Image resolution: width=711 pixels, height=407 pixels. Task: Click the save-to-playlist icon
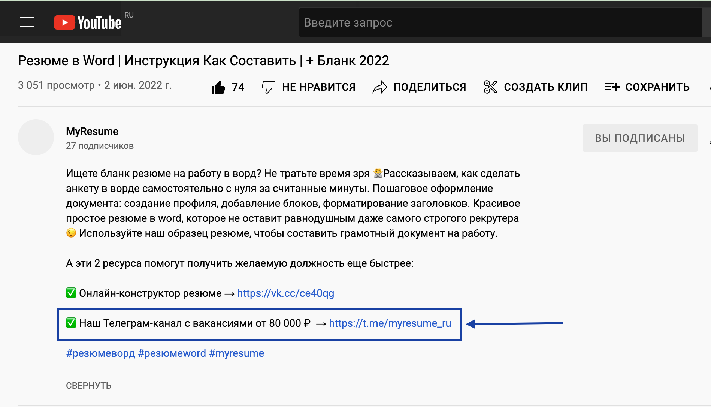[x=612, y=87]
